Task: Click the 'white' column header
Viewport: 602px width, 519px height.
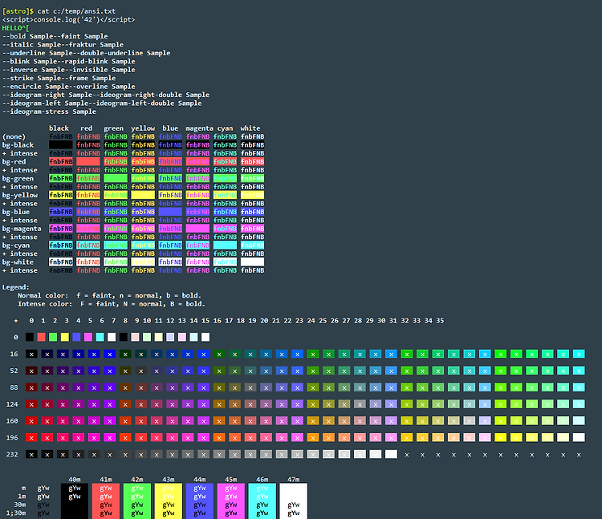Action: tap(250, 128)
